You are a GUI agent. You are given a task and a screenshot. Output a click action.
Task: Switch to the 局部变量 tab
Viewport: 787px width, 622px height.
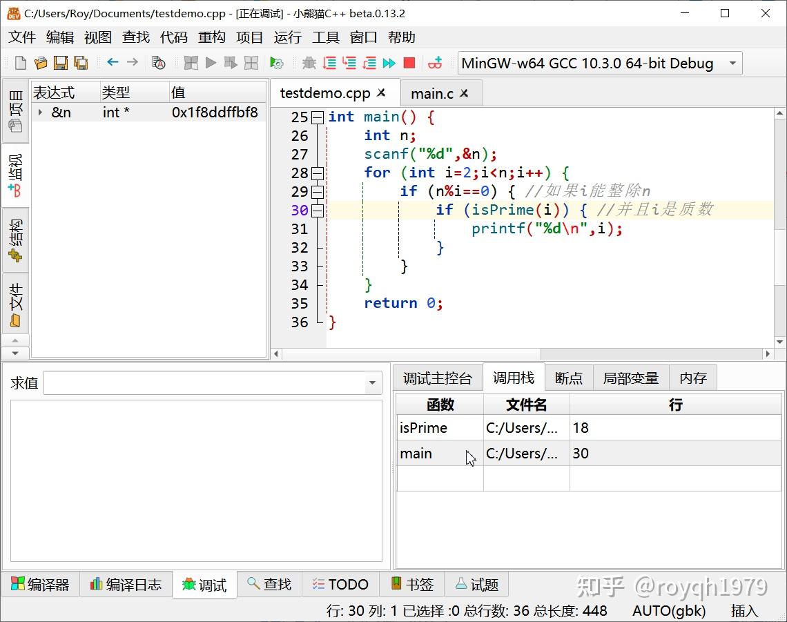point(630,378)
